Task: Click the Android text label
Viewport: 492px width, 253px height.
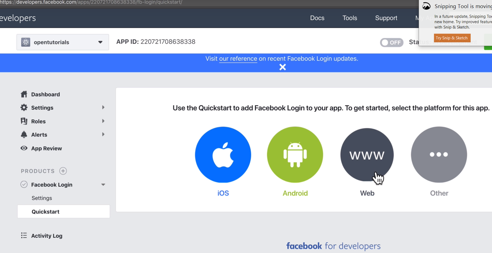Action: [x=295, y=193]
